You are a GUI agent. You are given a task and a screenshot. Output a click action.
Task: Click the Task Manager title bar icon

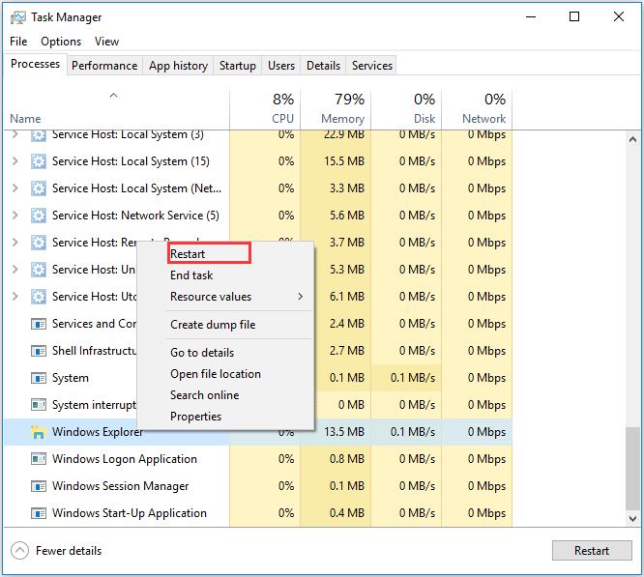point(17,17)
